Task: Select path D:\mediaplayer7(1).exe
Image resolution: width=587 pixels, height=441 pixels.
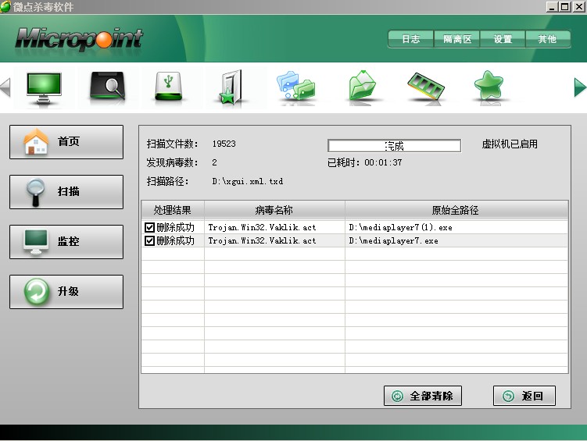Action: pyautogui.click(x=400, y=227)
